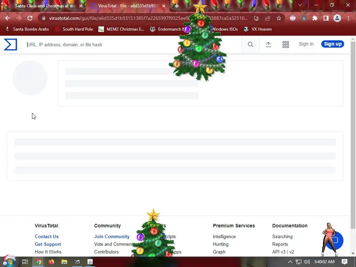Open File Explorer from the taskbar
Image resolution: width=356 pixels, height=267 pixels.
tap(64, 262)
